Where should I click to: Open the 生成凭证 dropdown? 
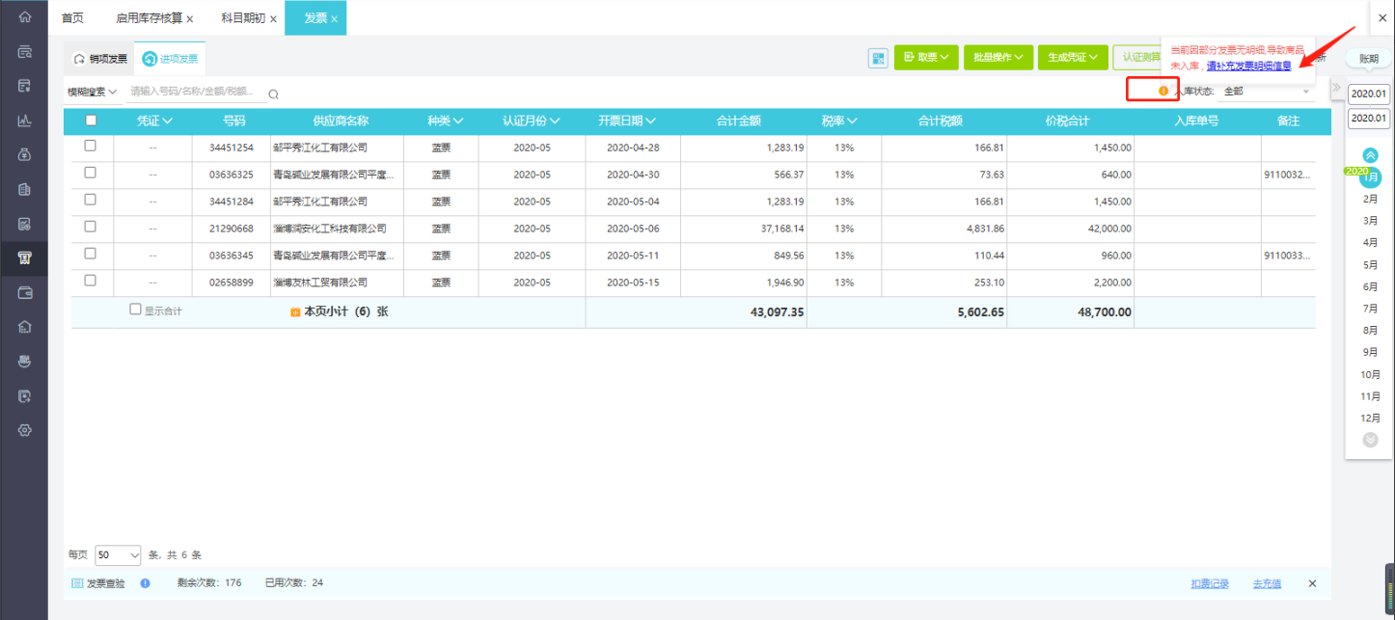(x=1072, y=58)
